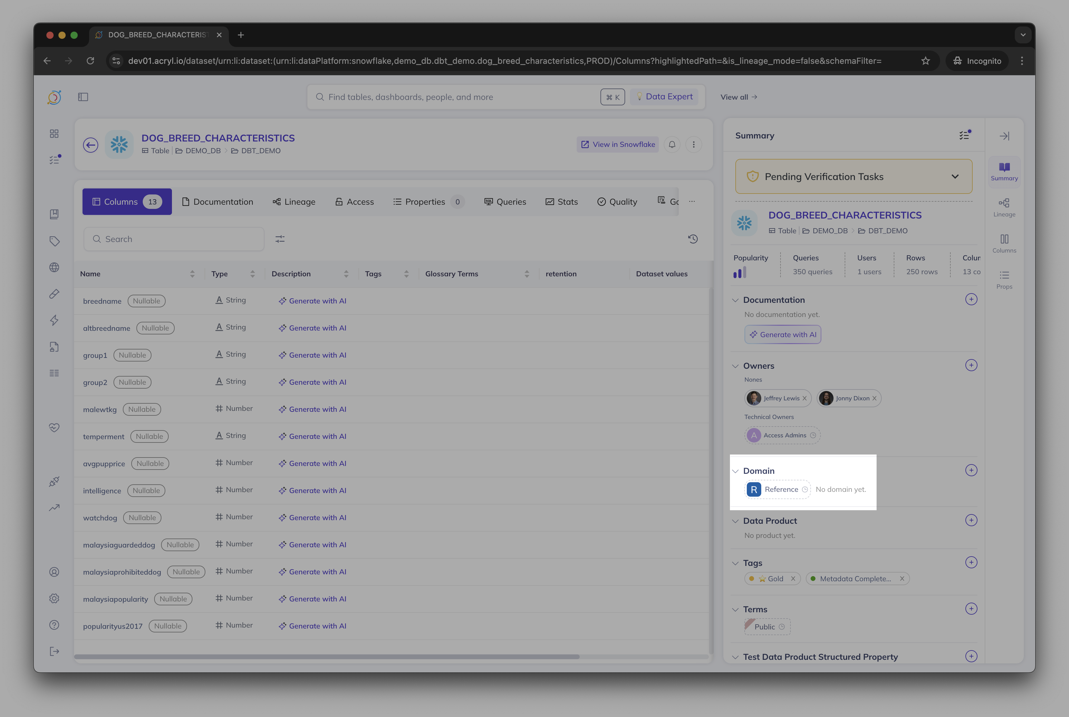This screenshot has height=717, width=1069.
Task: Collapse the Summary sidebar arrow icon
Action: (1004, 136)
